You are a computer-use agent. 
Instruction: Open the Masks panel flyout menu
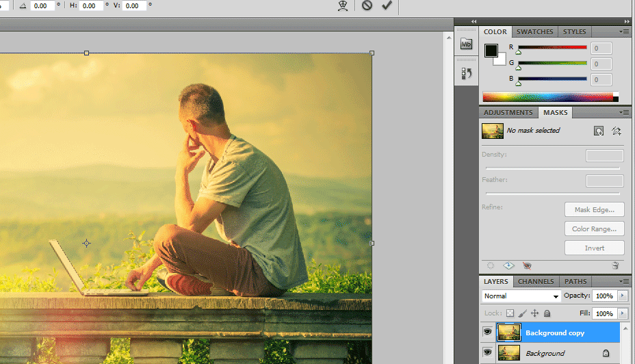(x=623, y=112)
